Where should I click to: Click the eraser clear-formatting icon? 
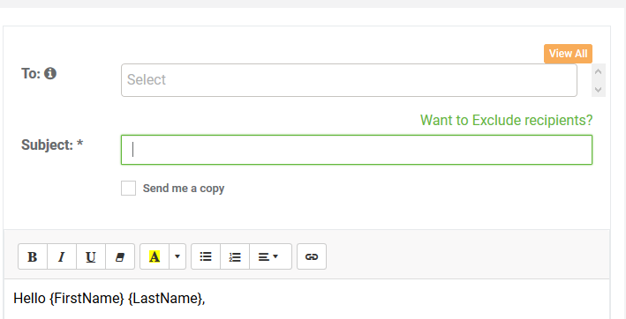point(120,256)
